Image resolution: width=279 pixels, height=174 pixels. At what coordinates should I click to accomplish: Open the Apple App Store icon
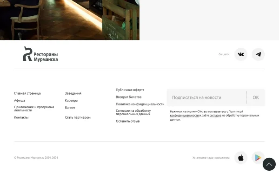(241, 158)
